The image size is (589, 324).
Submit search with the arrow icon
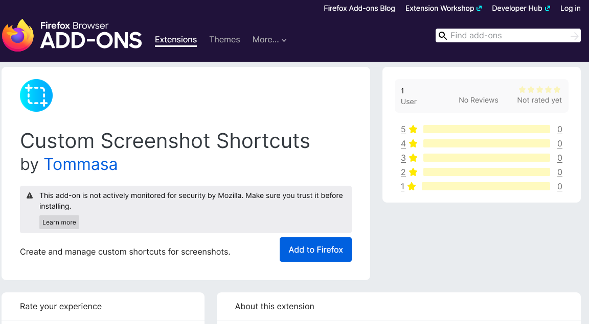[x=574, y=36]
